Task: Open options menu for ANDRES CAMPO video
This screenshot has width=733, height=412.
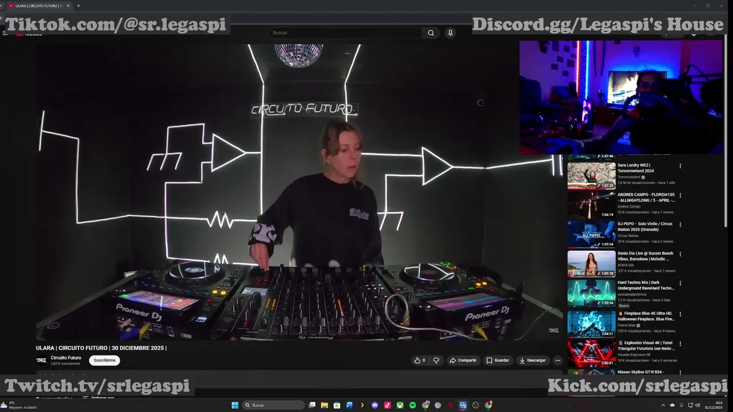Action: pos(680,195)
